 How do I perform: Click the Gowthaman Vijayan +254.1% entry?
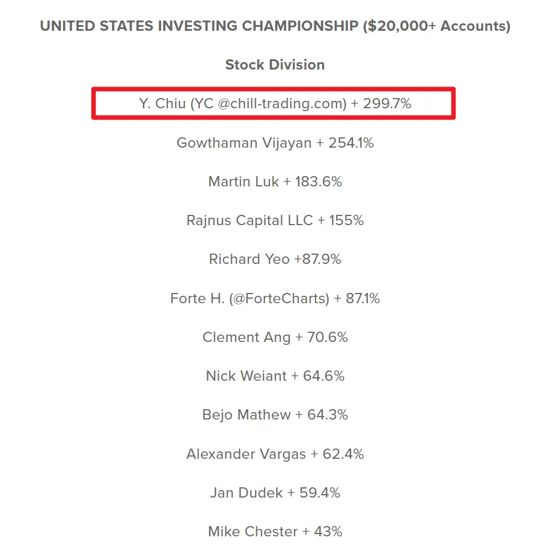pyautogui.click(x=275, y=142)
